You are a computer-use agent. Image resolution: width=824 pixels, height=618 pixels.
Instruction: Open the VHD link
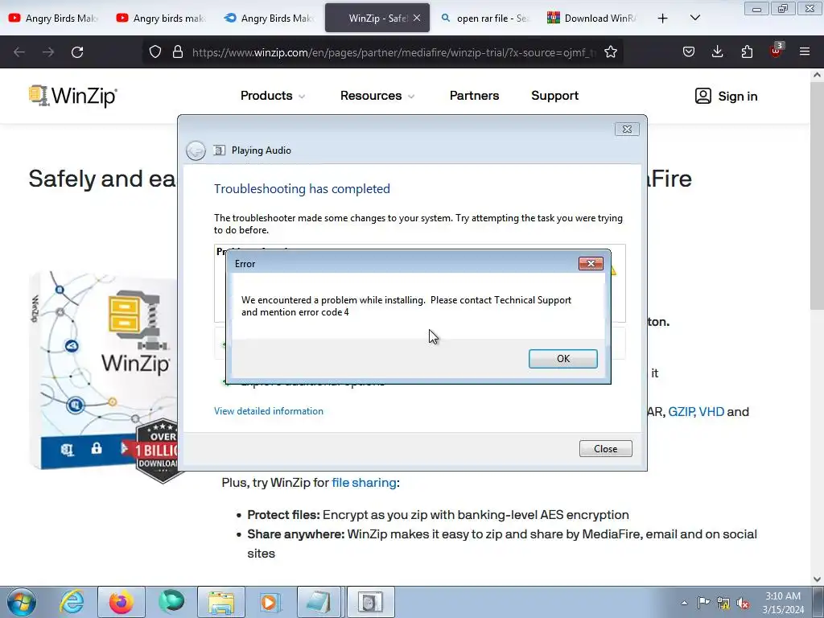711,411
